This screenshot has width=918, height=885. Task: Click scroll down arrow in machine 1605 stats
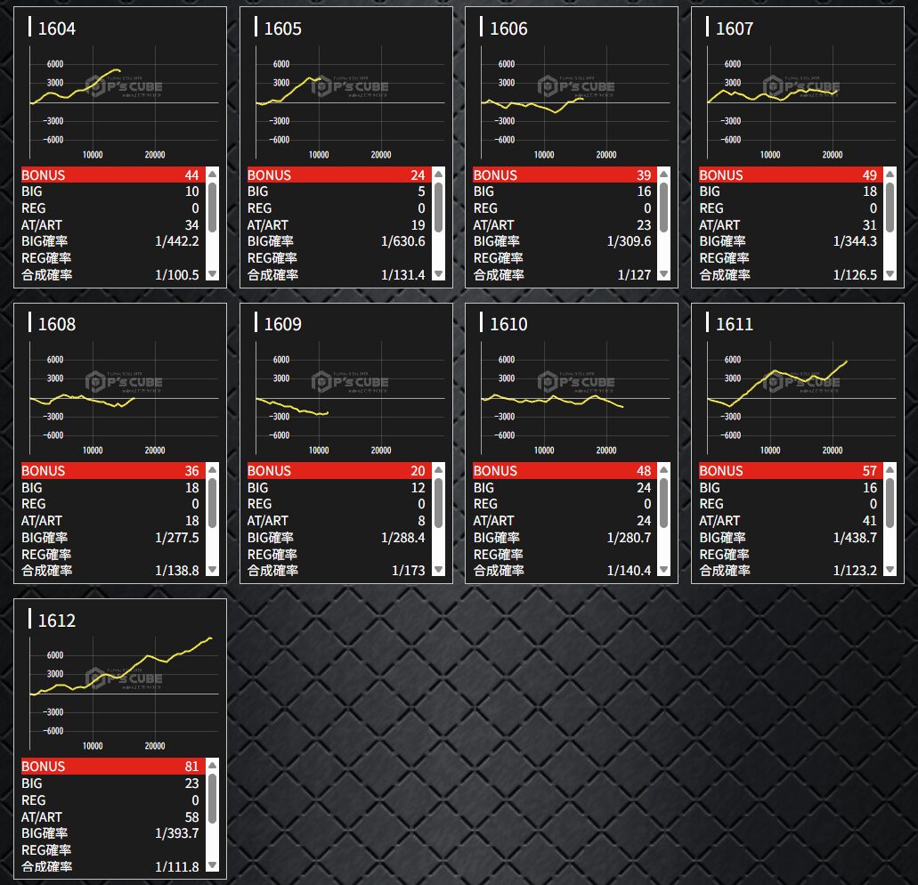pos(438,274)
